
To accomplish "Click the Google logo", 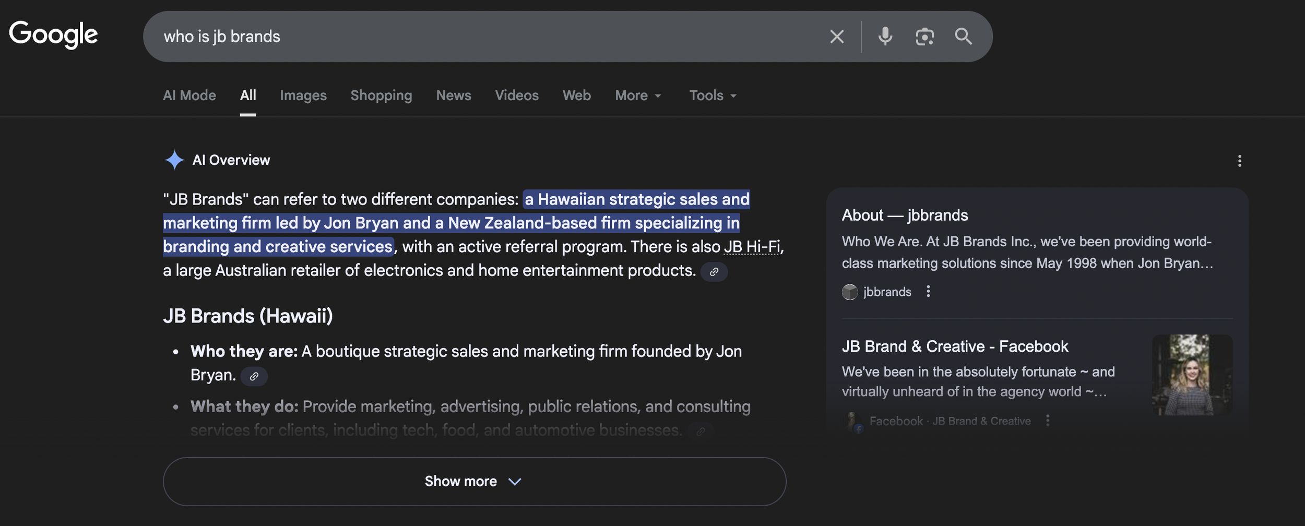I will [x=53, y=34].
